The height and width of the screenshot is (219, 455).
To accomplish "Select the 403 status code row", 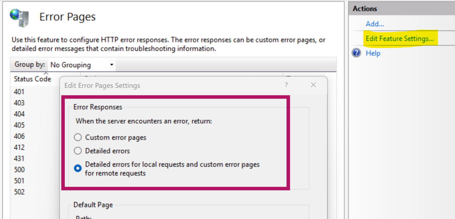I will tap(19, 103).
